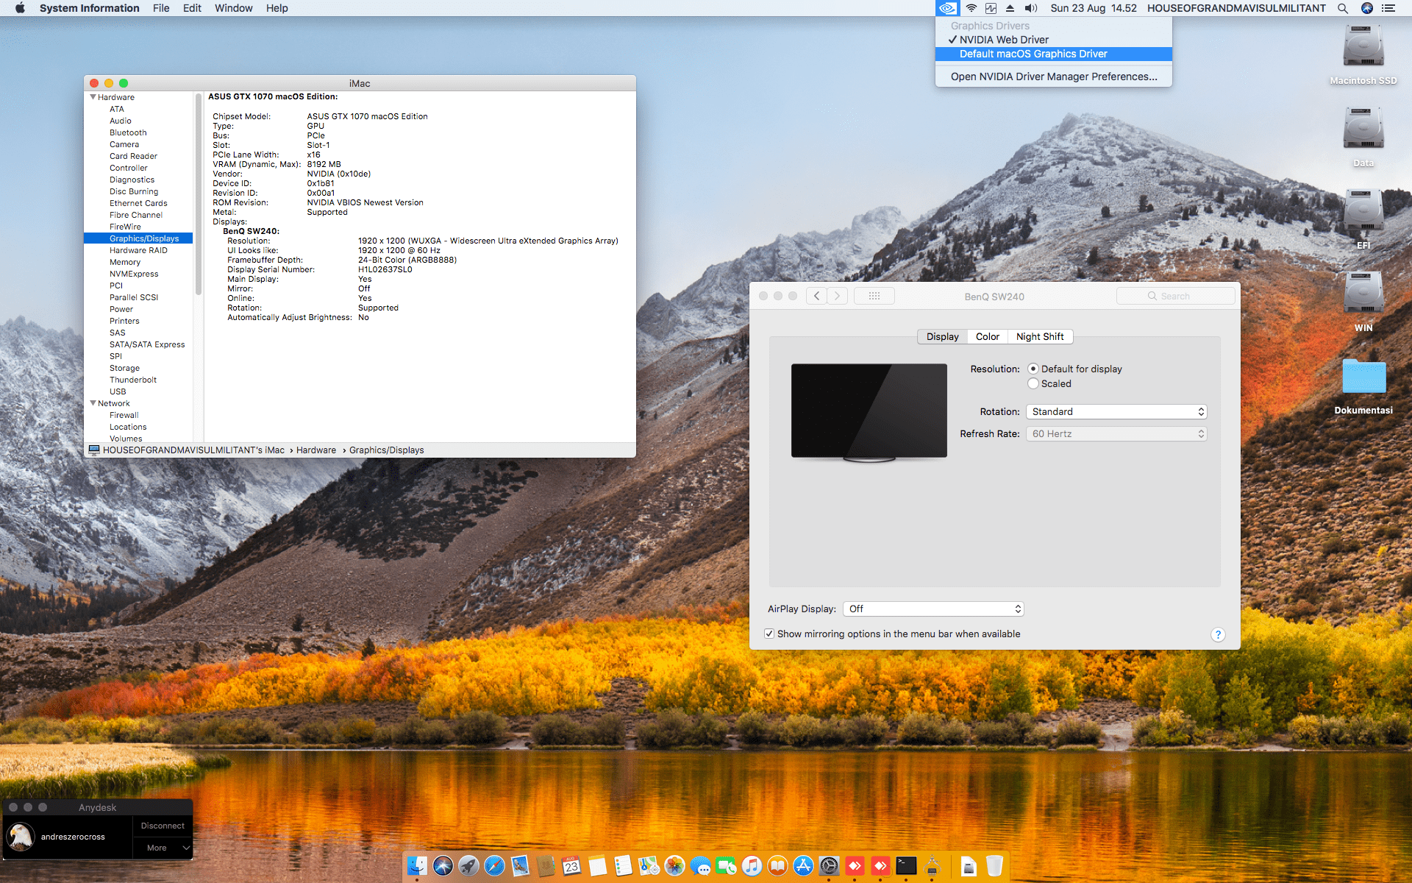Click the NVIDIA menu bar icon

(947, 8)
